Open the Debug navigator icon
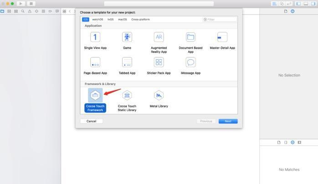 (x=43, y=11)
